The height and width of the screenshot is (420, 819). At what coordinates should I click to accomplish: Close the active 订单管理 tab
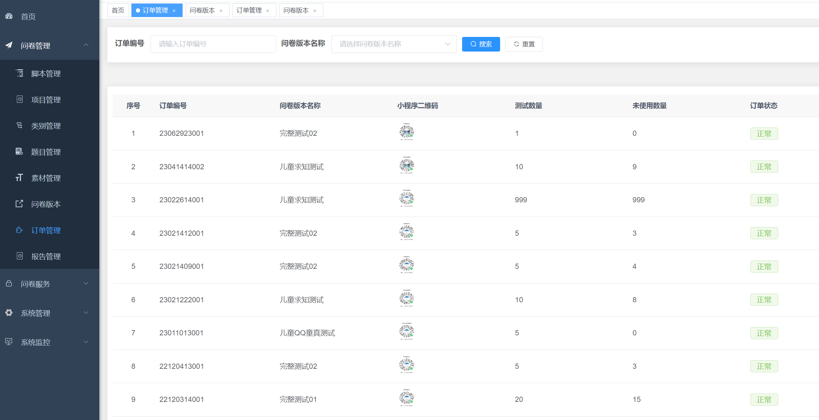[x=174, y=11]
